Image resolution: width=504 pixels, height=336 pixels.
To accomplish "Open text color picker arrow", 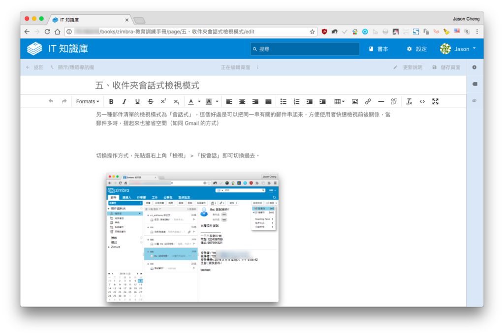I will pos(199,101).
